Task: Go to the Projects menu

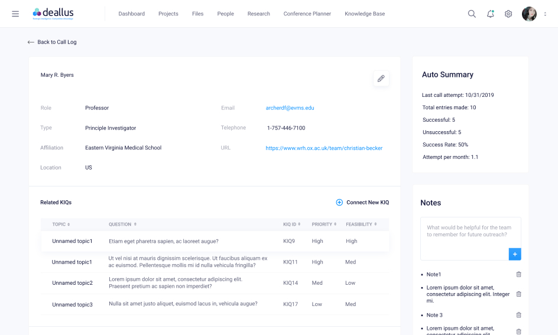Action: (168, 14)
